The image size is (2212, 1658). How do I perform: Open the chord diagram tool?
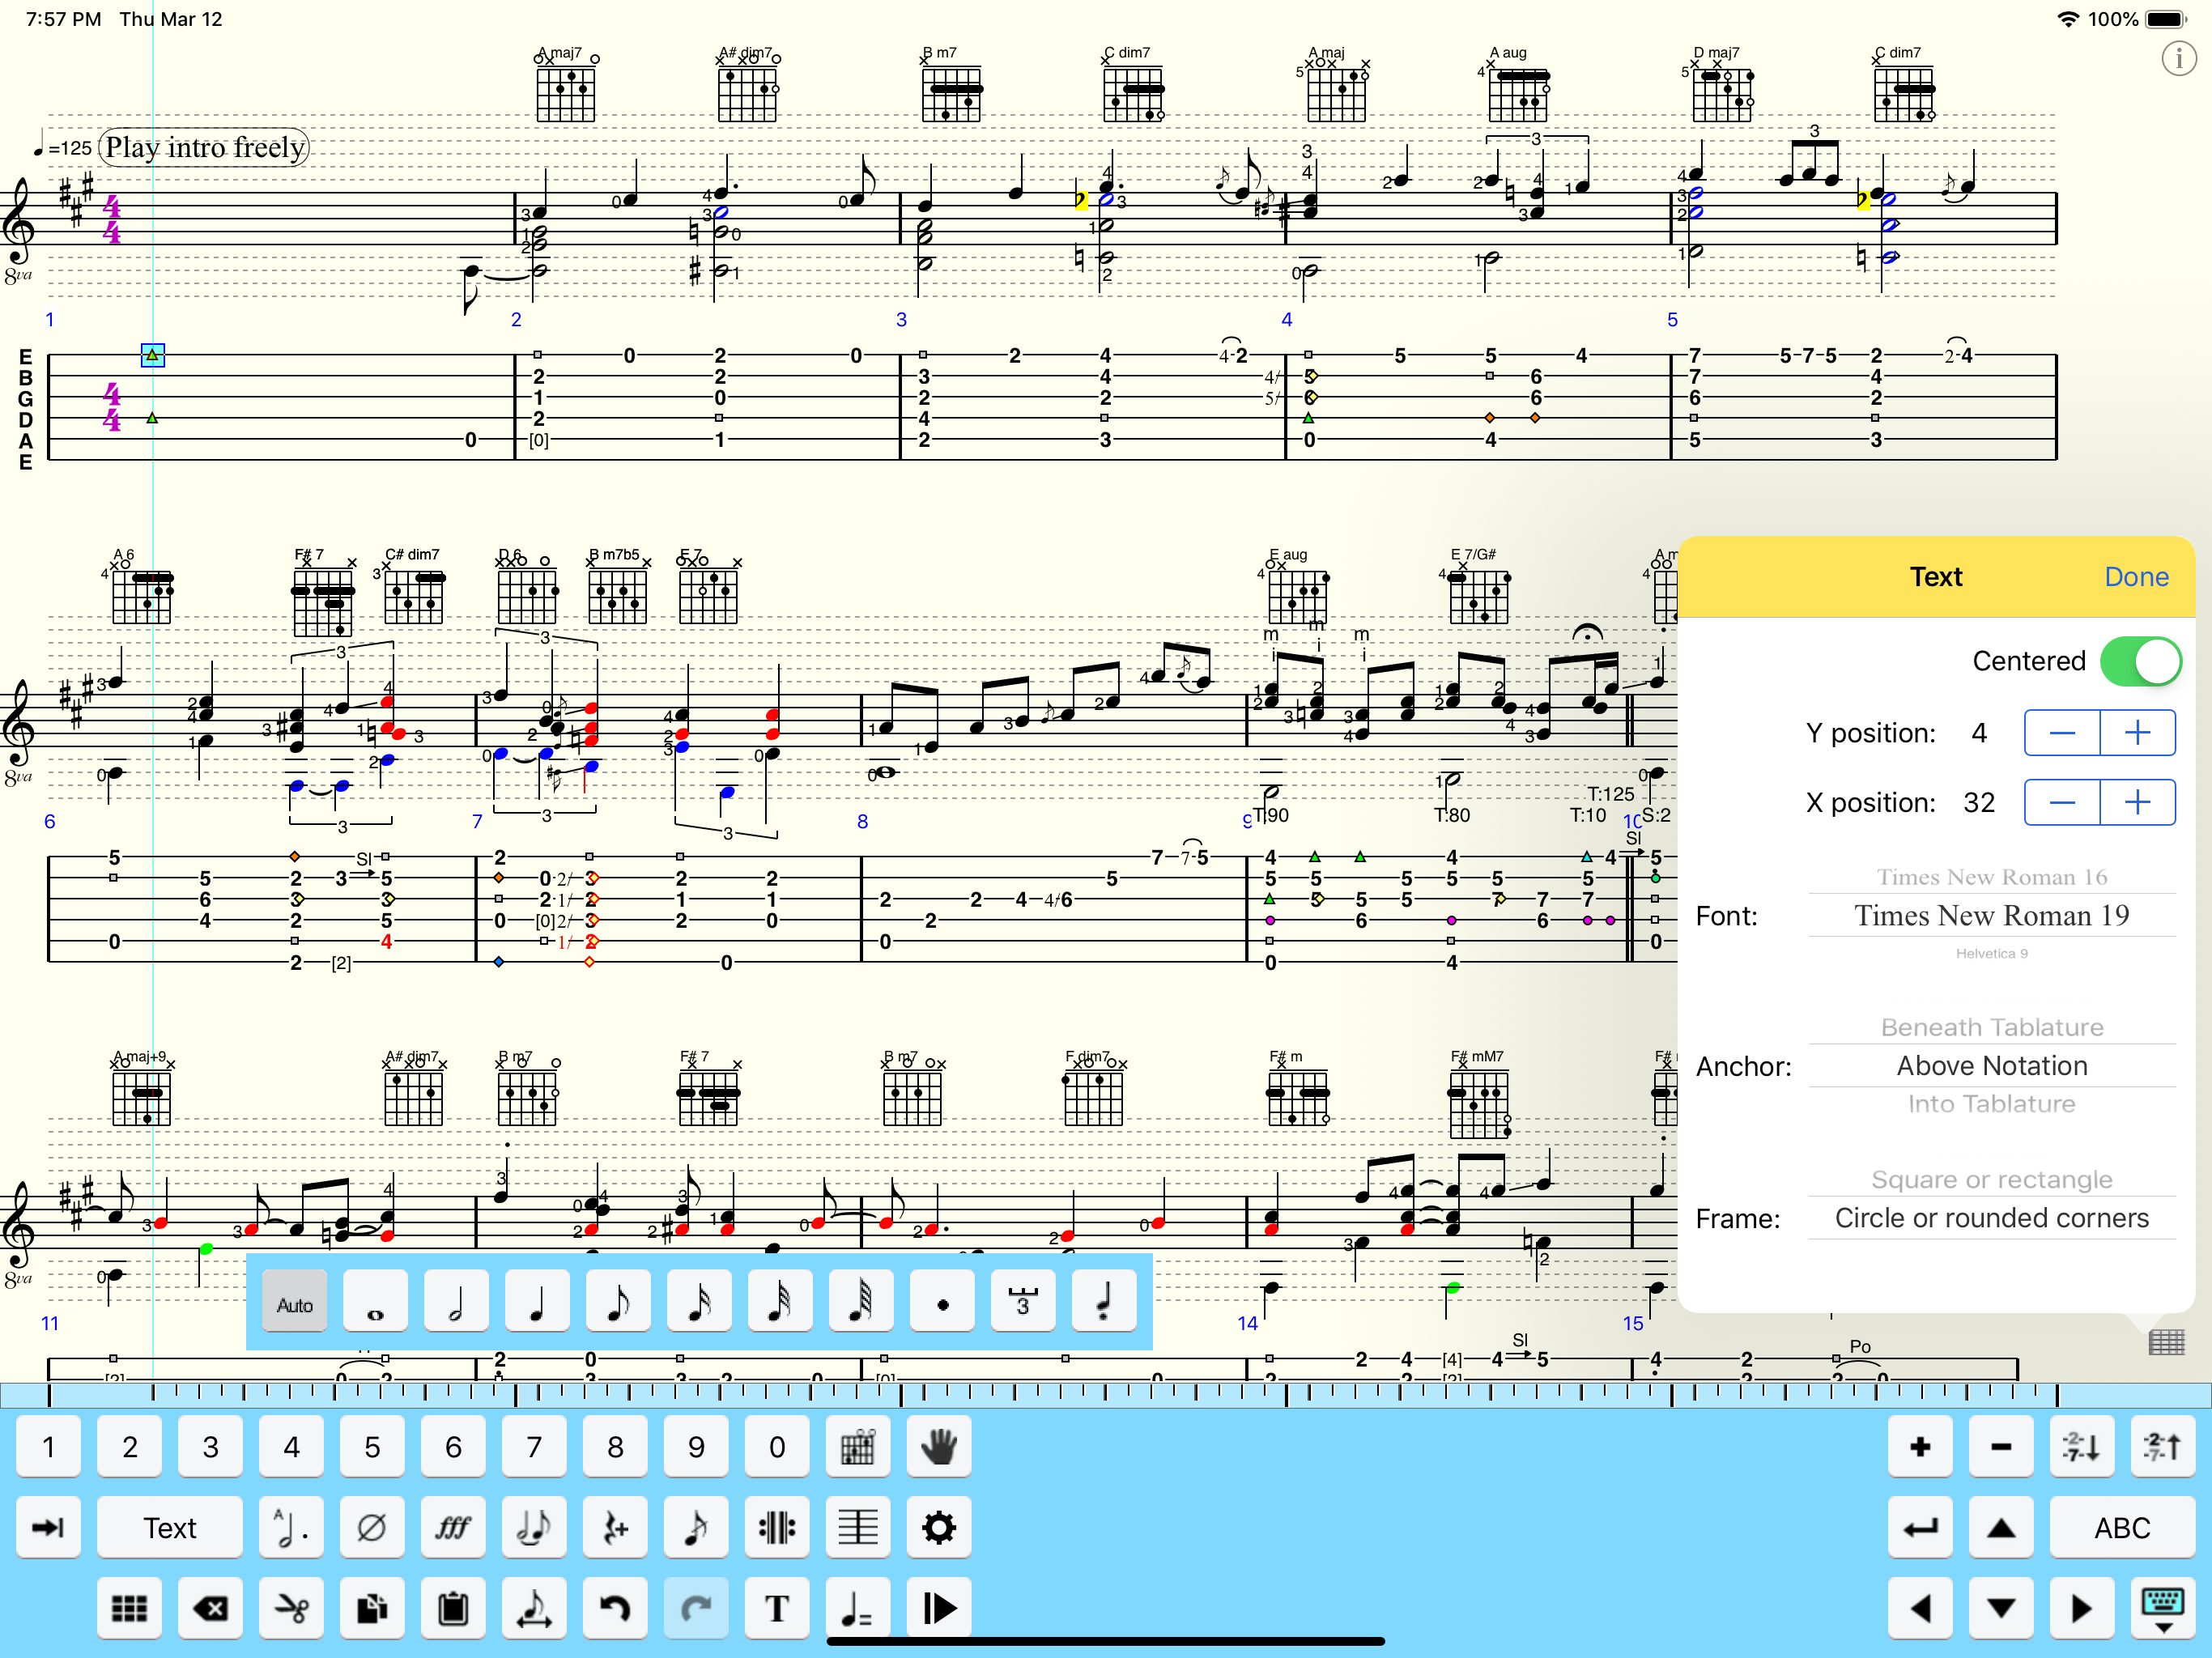857,1447
